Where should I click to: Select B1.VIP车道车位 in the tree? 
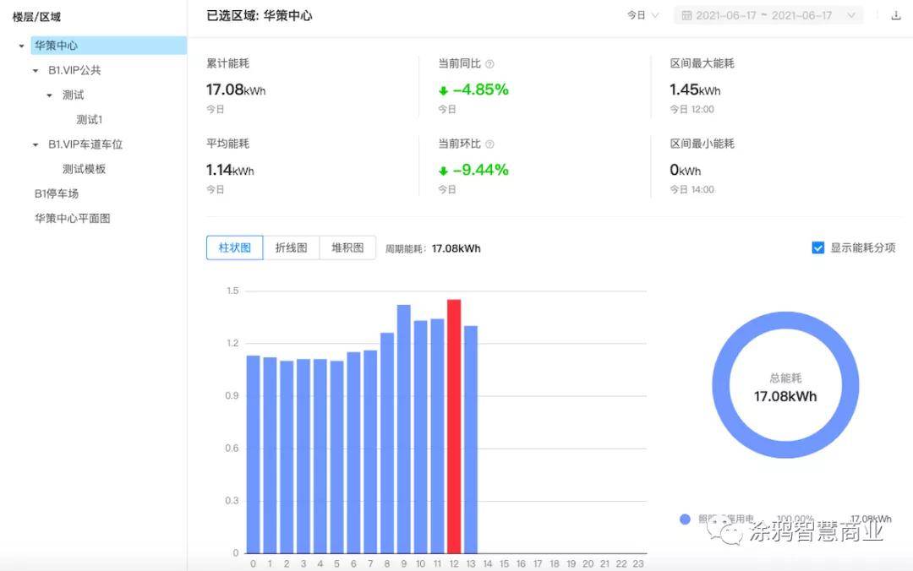(85, 144)
